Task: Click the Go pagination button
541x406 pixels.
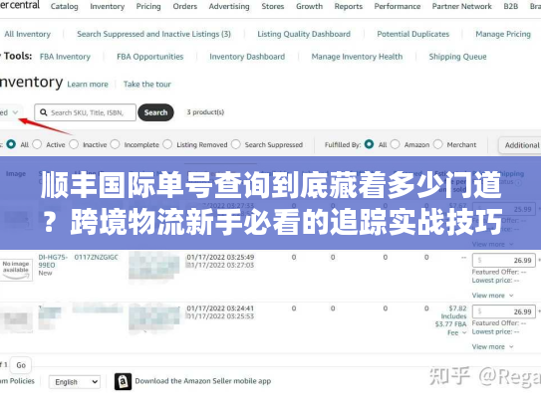Action: [21, 365]
